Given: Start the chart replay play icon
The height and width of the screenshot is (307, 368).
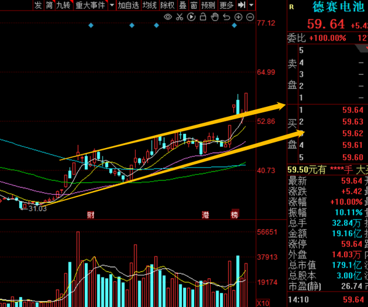Looking at the screenshot, I should [x=191, y=17].
